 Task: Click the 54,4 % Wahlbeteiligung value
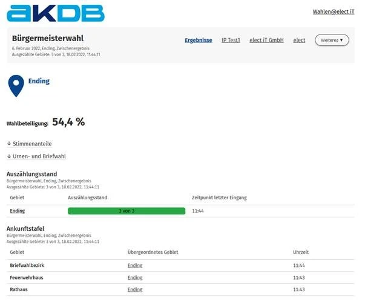tap(68, 122)
